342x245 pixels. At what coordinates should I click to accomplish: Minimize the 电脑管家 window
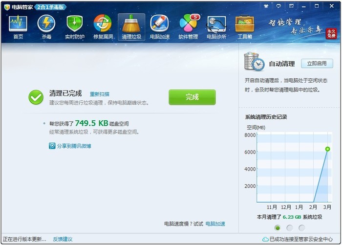point(303,6)
